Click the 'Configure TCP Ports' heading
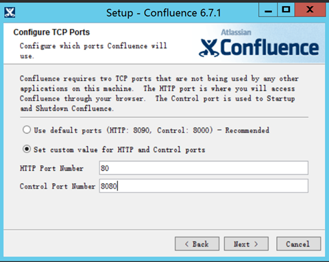The height and width of the screenshot is (262, 329). click(x=51, y=32)
